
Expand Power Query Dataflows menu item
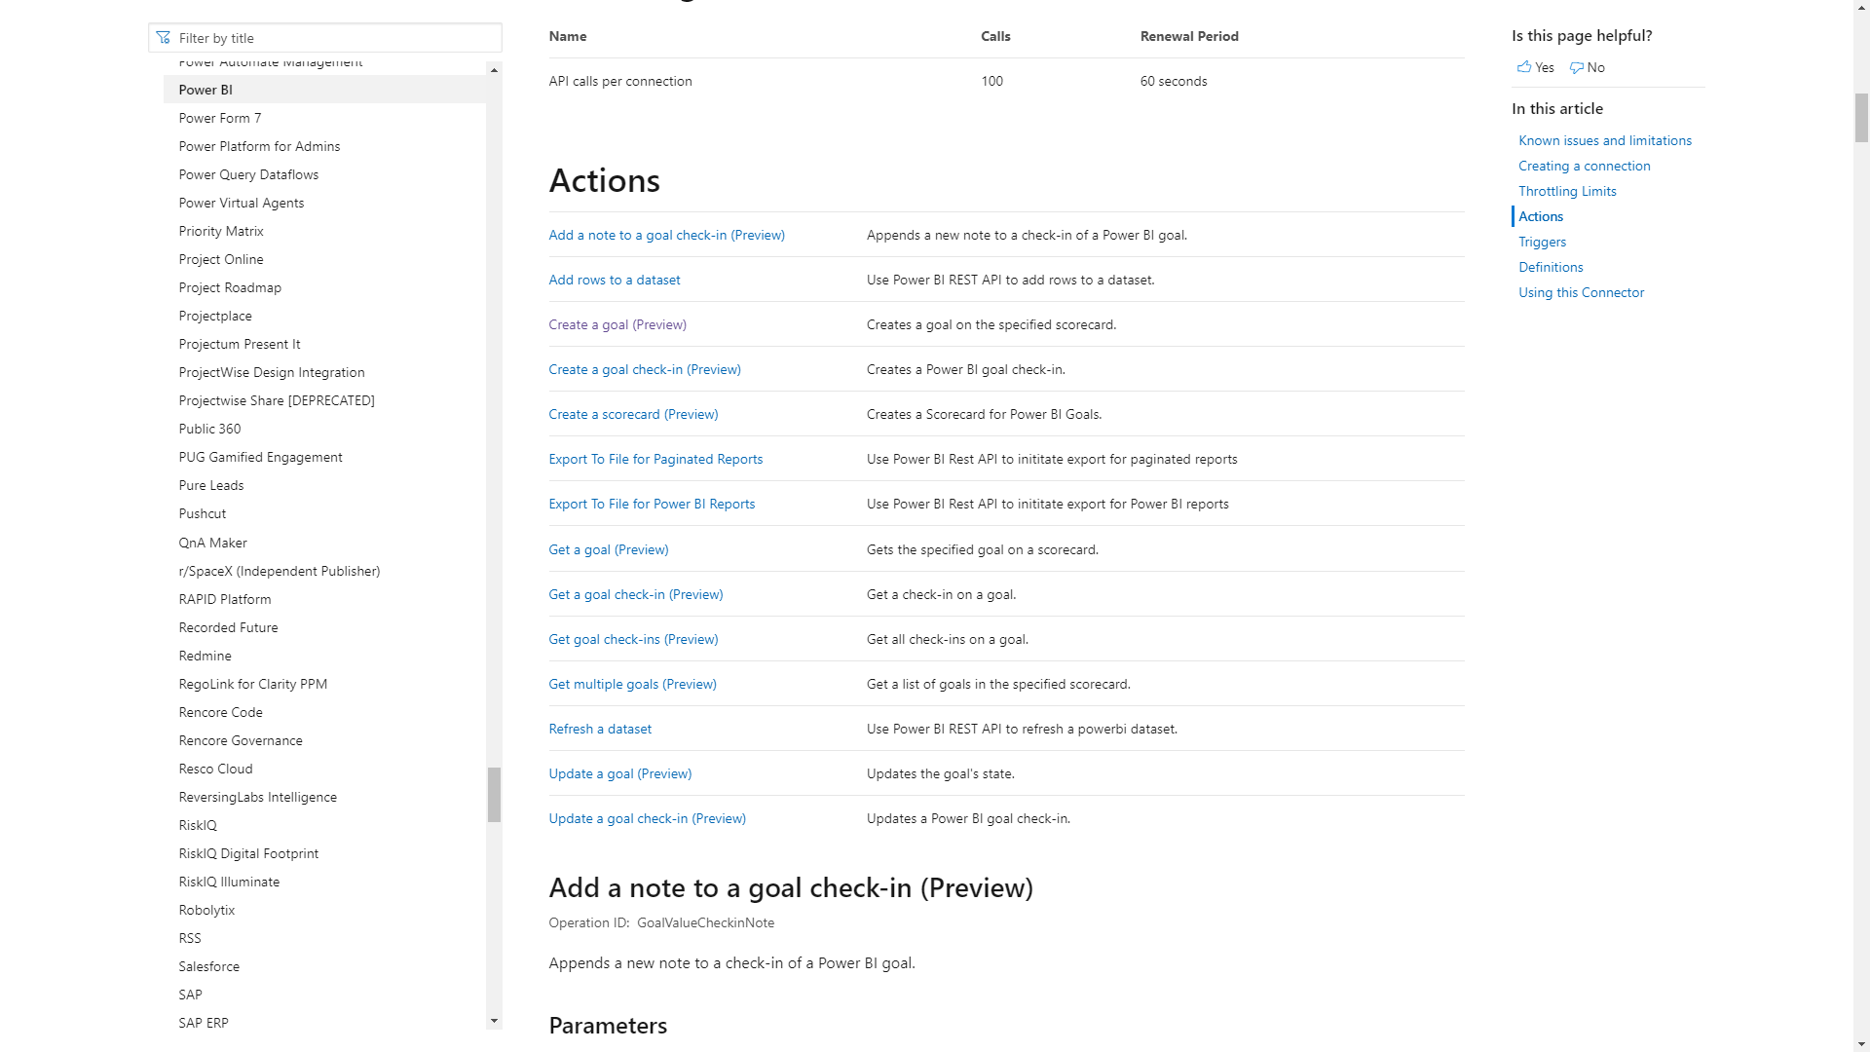(x=248, y=173)
